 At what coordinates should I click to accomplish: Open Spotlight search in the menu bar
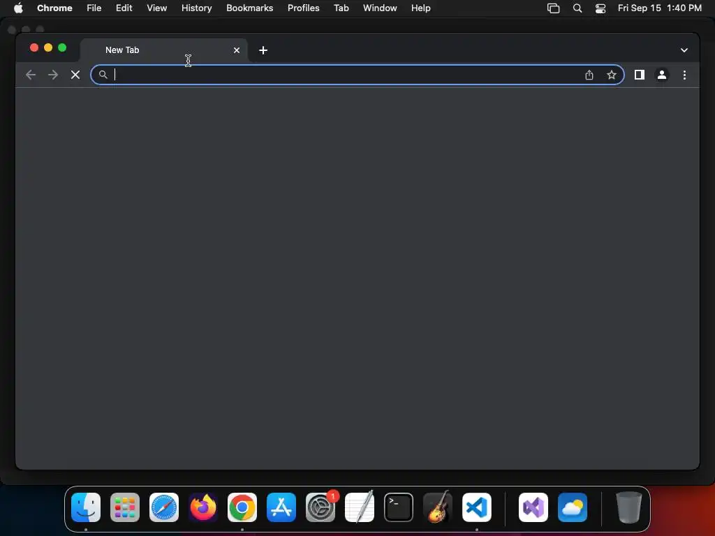point(577,8)
